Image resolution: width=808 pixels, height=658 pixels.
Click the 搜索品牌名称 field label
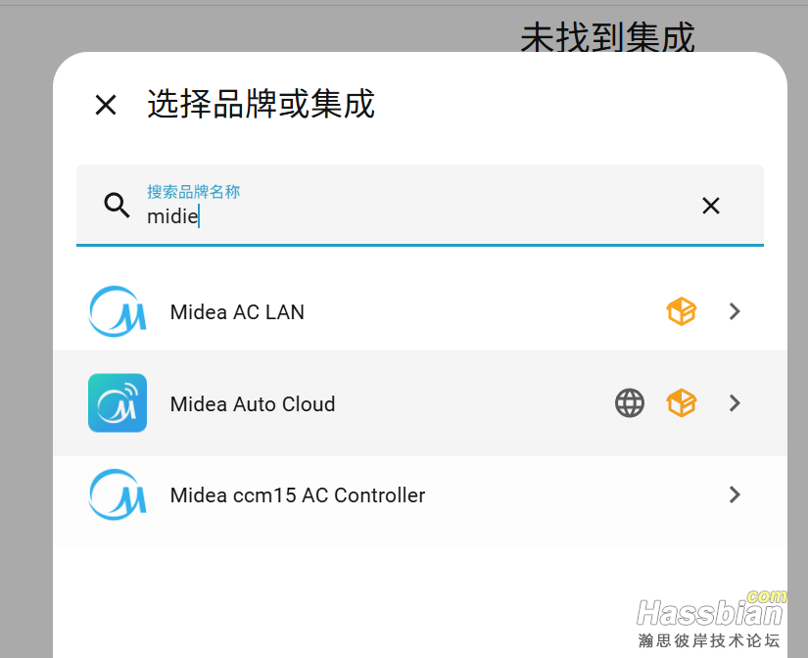193,191
